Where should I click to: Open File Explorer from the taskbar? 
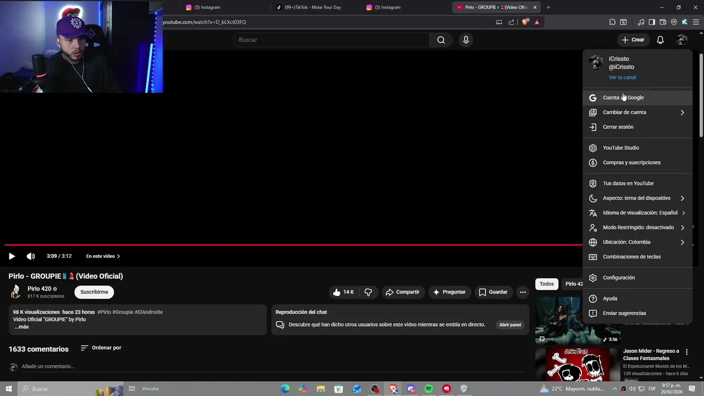click(321, 389)
